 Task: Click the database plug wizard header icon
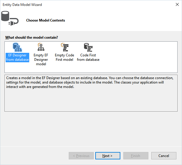click(10, 18)
